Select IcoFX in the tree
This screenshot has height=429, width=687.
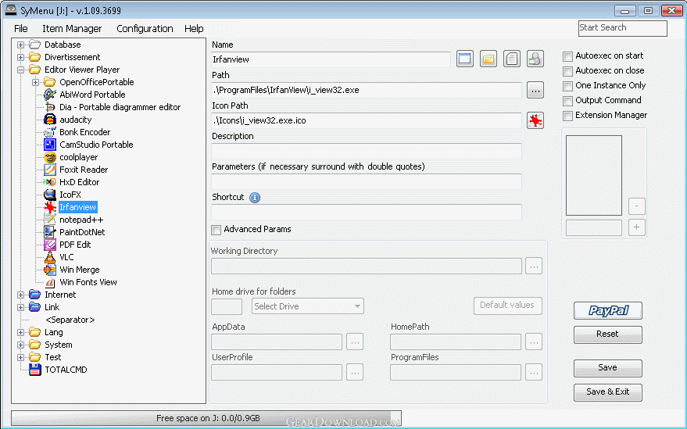coord(70,195)
